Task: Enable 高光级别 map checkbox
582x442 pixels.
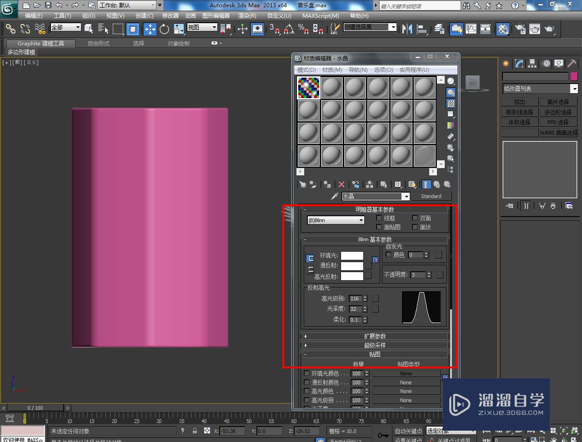Action: click(x=306, y=400)
